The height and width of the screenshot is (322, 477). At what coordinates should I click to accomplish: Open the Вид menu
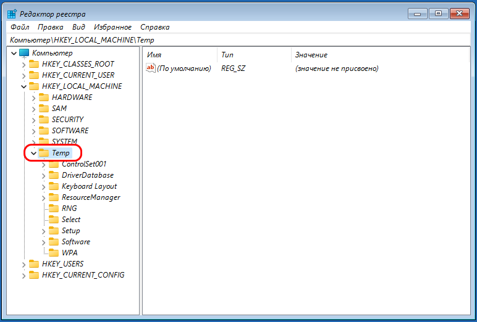pos(78,27)
